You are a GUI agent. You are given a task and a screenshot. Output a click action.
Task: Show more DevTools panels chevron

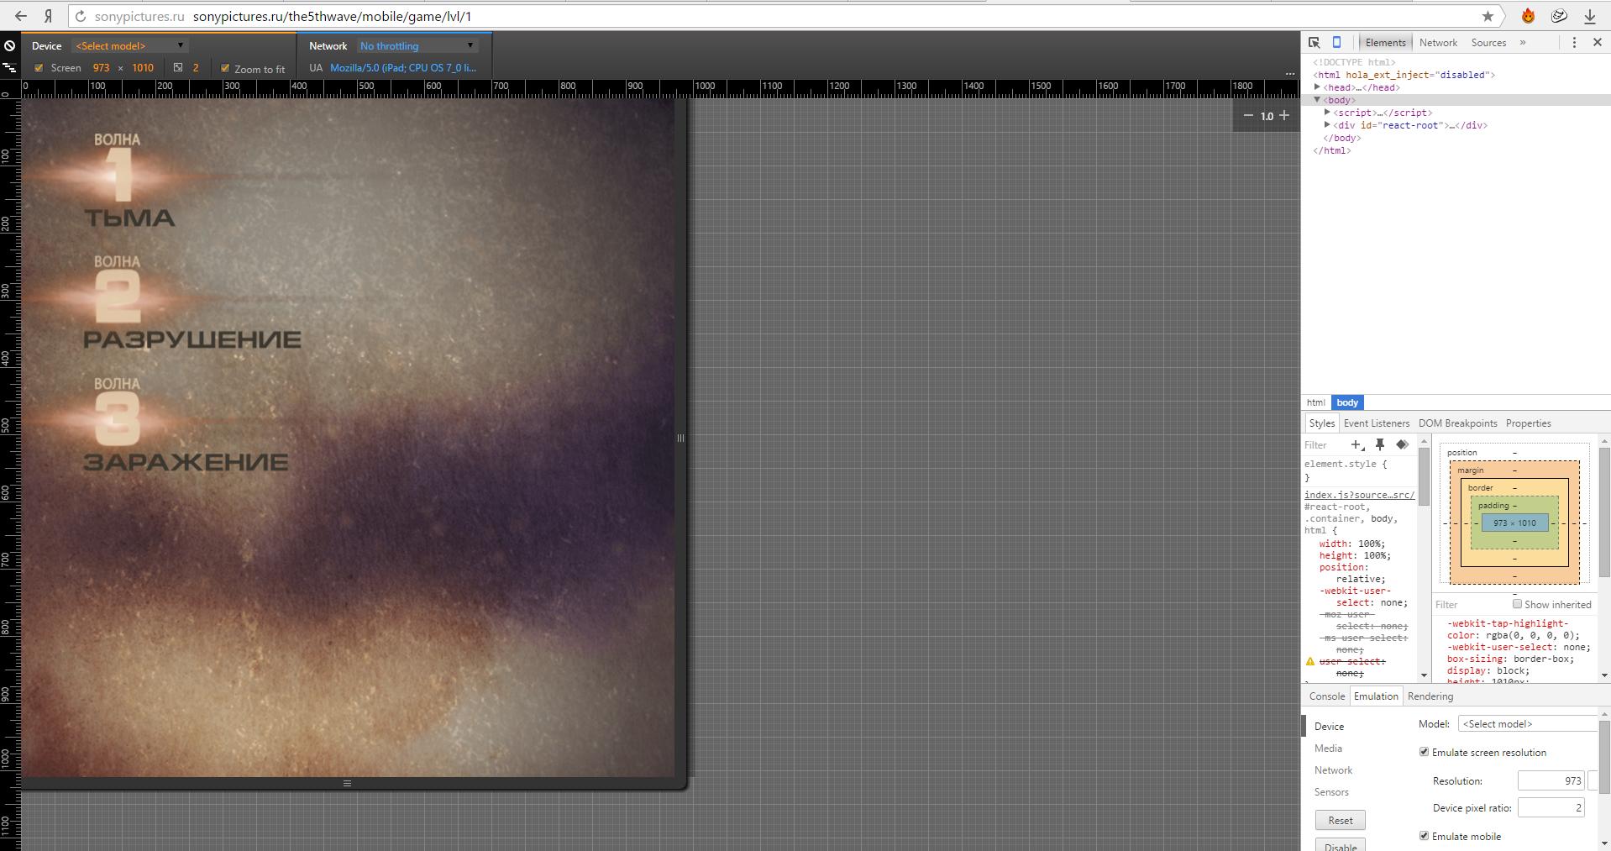pos(1523,42)
